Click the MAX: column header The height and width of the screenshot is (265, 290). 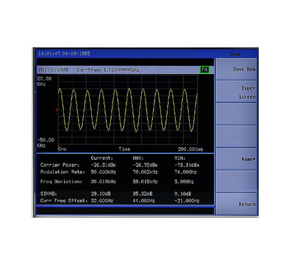coord(138,158)
